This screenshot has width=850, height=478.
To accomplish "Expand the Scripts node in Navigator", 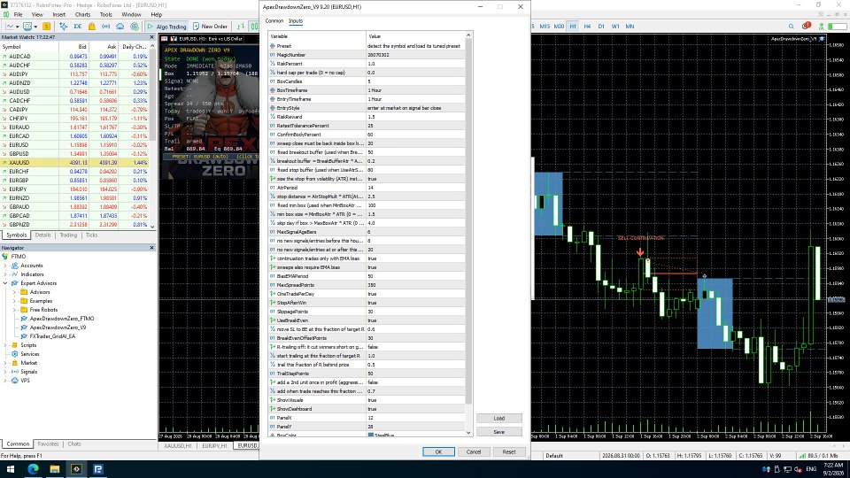I will point(5,345).
